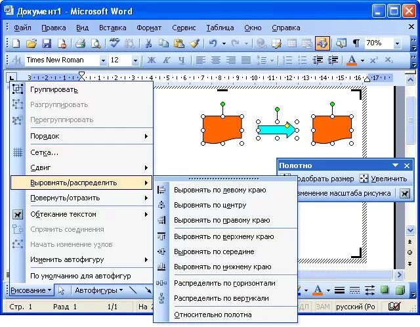Print the document with printer icon
The height and width of the screenshot is (327, 420).
pyautogui.click(x=80, y=43)
